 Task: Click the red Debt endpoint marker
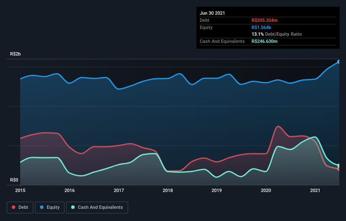tap(339, 168)
